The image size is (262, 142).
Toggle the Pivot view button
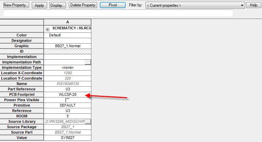click(112, 5)
